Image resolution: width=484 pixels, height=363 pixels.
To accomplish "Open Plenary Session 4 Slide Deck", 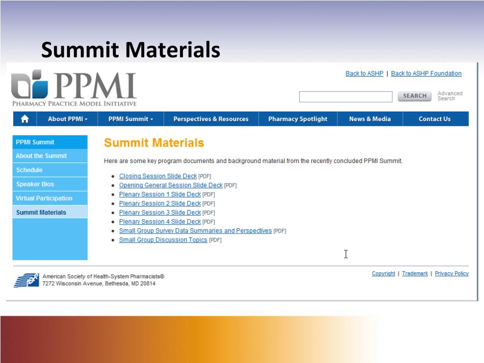I will click(160, 222).
